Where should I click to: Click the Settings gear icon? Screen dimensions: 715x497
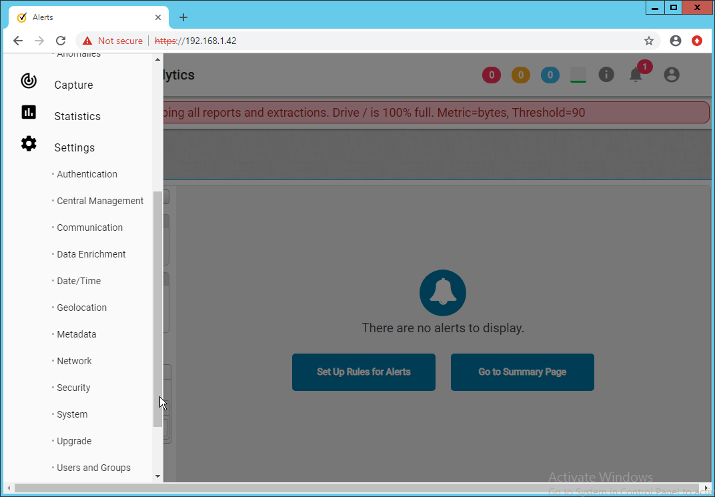tap(29, 143)
